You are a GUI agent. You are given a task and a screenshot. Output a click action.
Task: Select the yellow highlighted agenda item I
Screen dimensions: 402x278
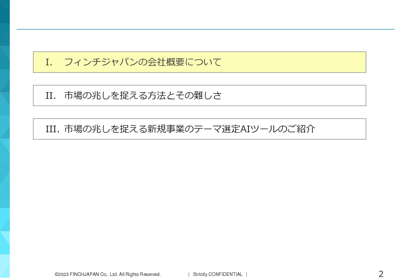(199, 62)
